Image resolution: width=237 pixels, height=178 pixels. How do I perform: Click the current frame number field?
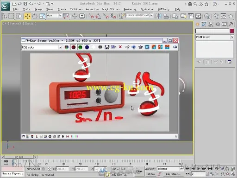click(x=198, y=174)
